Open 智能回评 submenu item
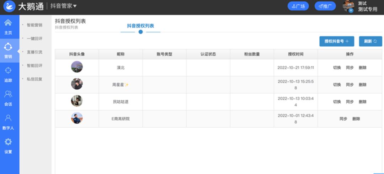This screenshot has height=174, width=384. click(34, 65)
